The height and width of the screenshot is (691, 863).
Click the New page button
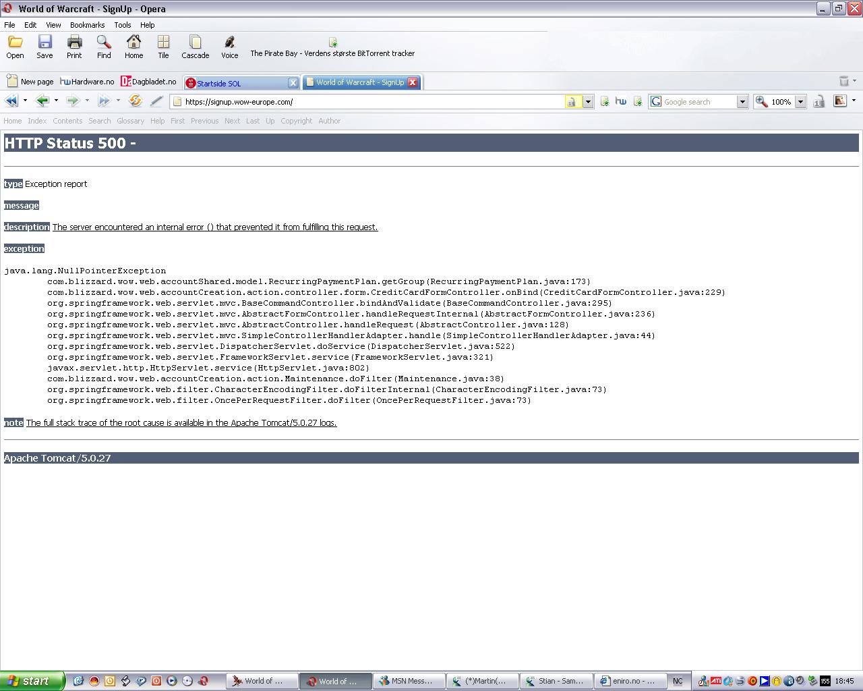30,82
